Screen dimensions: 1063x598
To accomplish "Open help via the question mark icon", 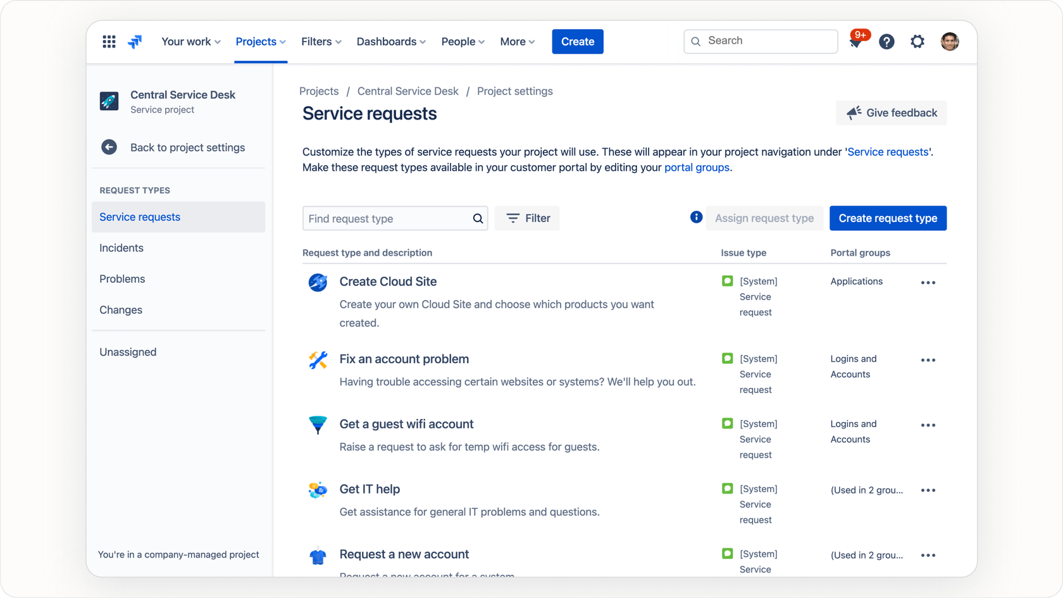I will (x=886, y=41).
